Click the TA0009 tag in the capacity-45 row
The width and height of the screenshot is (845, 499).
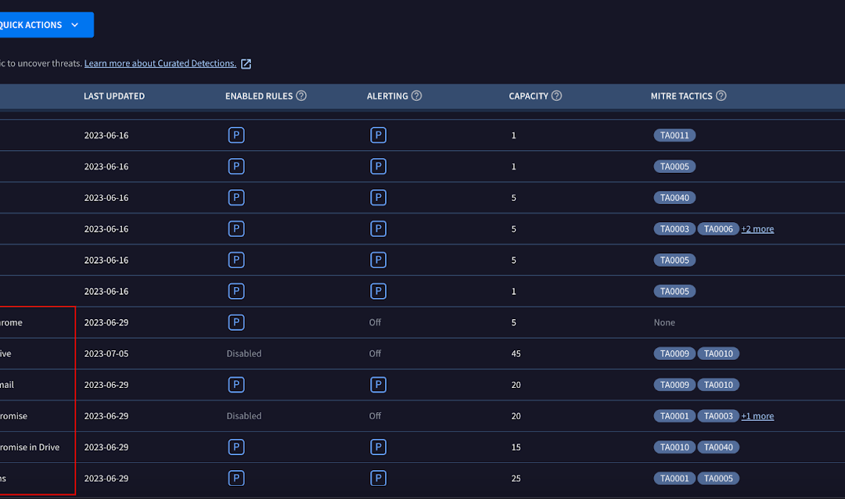click(674, 354)
